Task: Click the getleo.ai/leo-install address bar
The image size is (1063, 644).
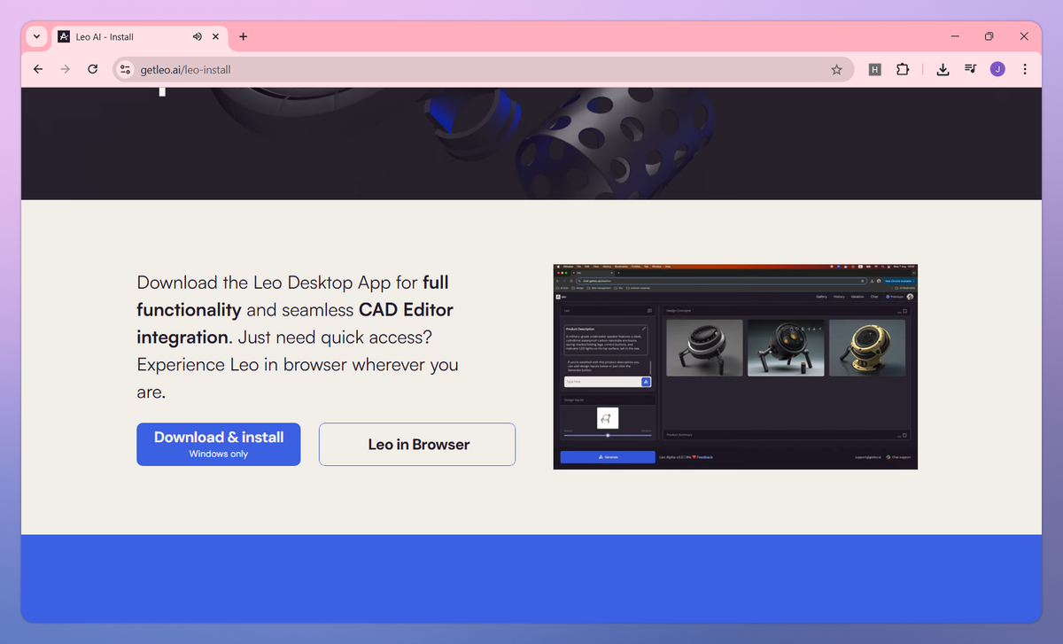Action: point(484,69)
